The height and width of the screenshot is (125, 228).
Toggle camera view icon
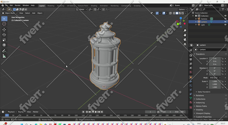185,40
